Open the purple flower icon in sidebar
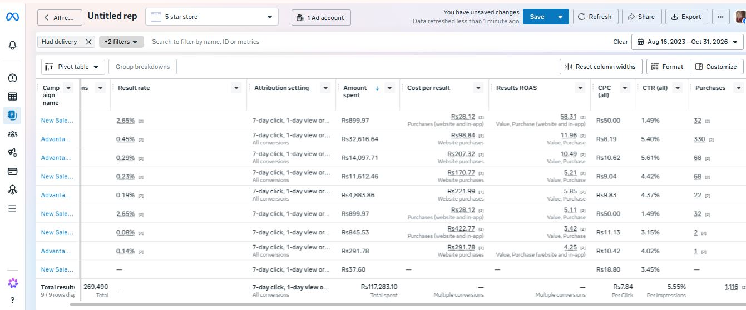 [12, 283]
